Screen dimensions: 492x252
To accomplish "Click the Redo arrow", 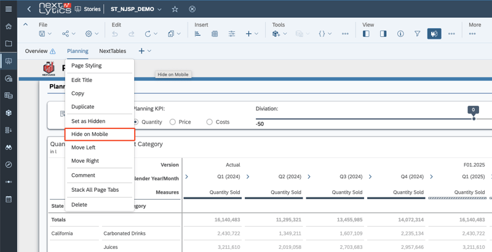I will coord(132,34).
